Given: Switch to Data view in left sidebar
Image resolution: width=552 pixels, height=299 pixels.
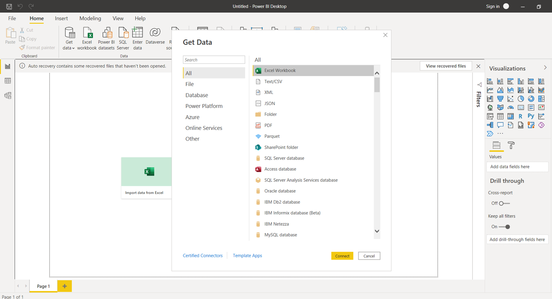Looking at the screenshot, I should coord(7,81).
